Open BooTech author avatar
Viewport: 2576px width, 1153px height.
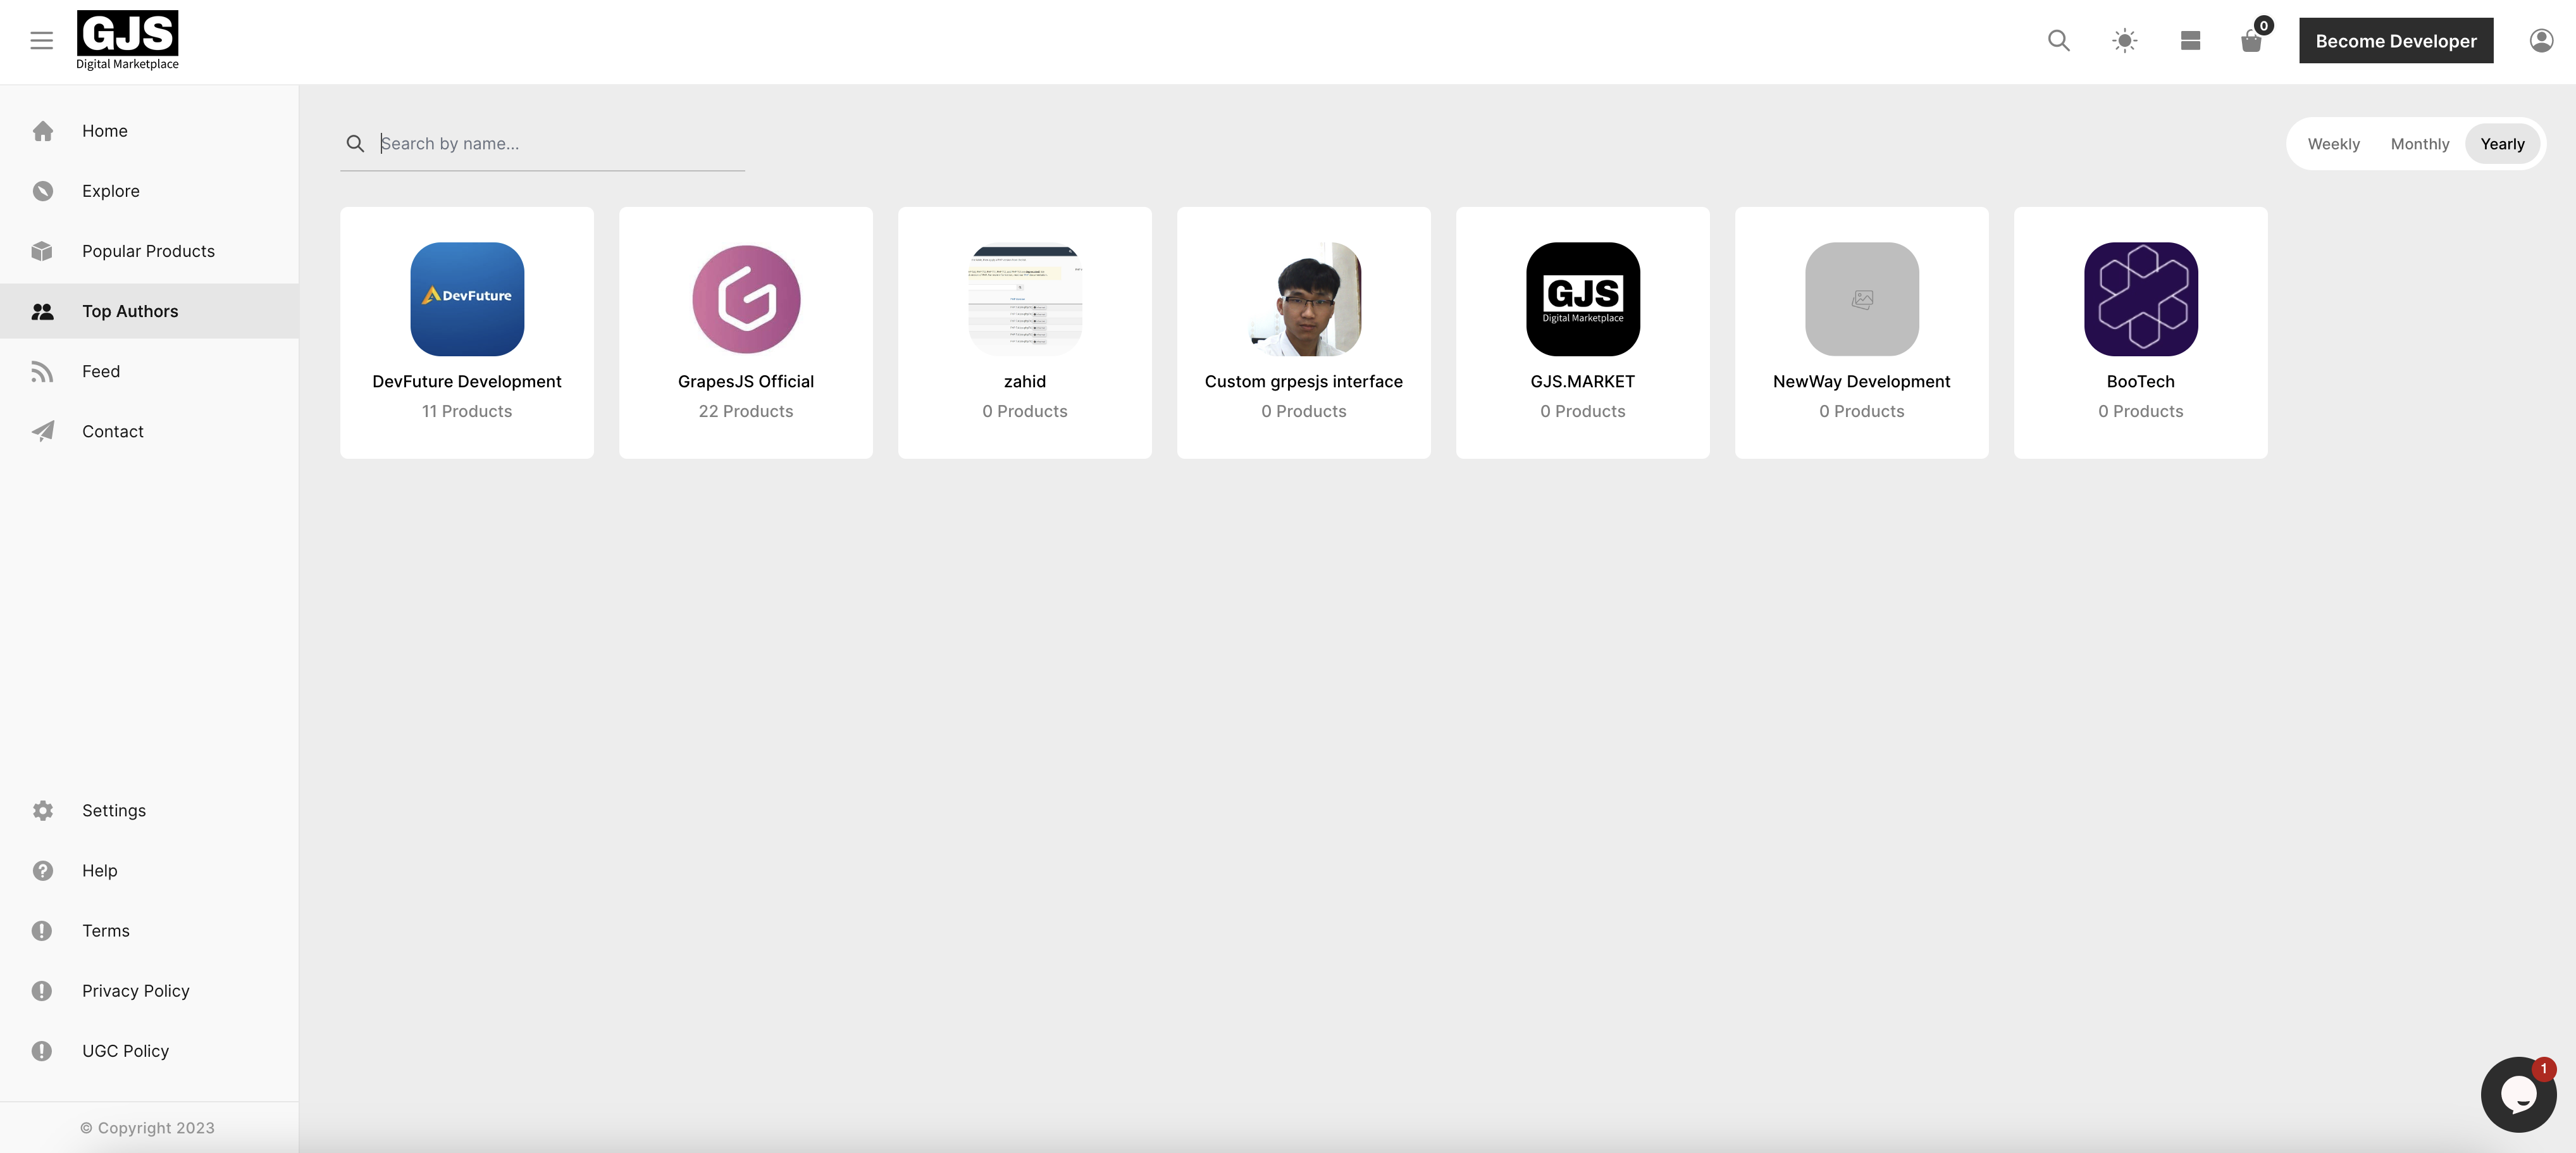2141,299
